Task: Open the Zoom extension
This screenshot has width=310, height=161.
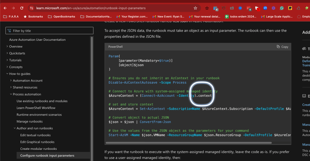Action: [x=265, y=8]
